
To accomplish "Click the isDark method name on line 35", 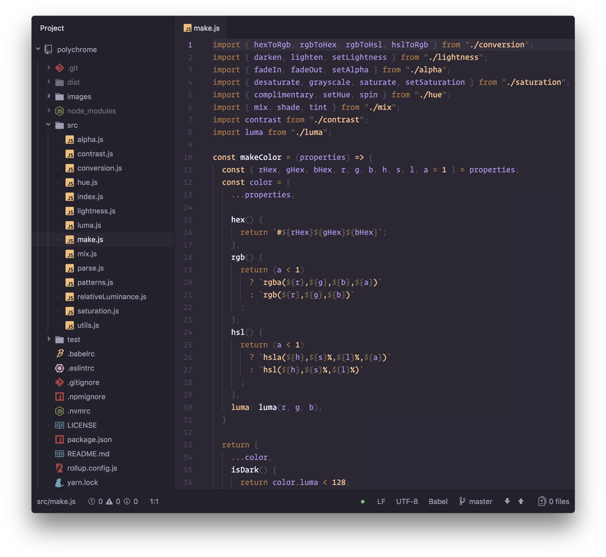I will pos(244,469).
